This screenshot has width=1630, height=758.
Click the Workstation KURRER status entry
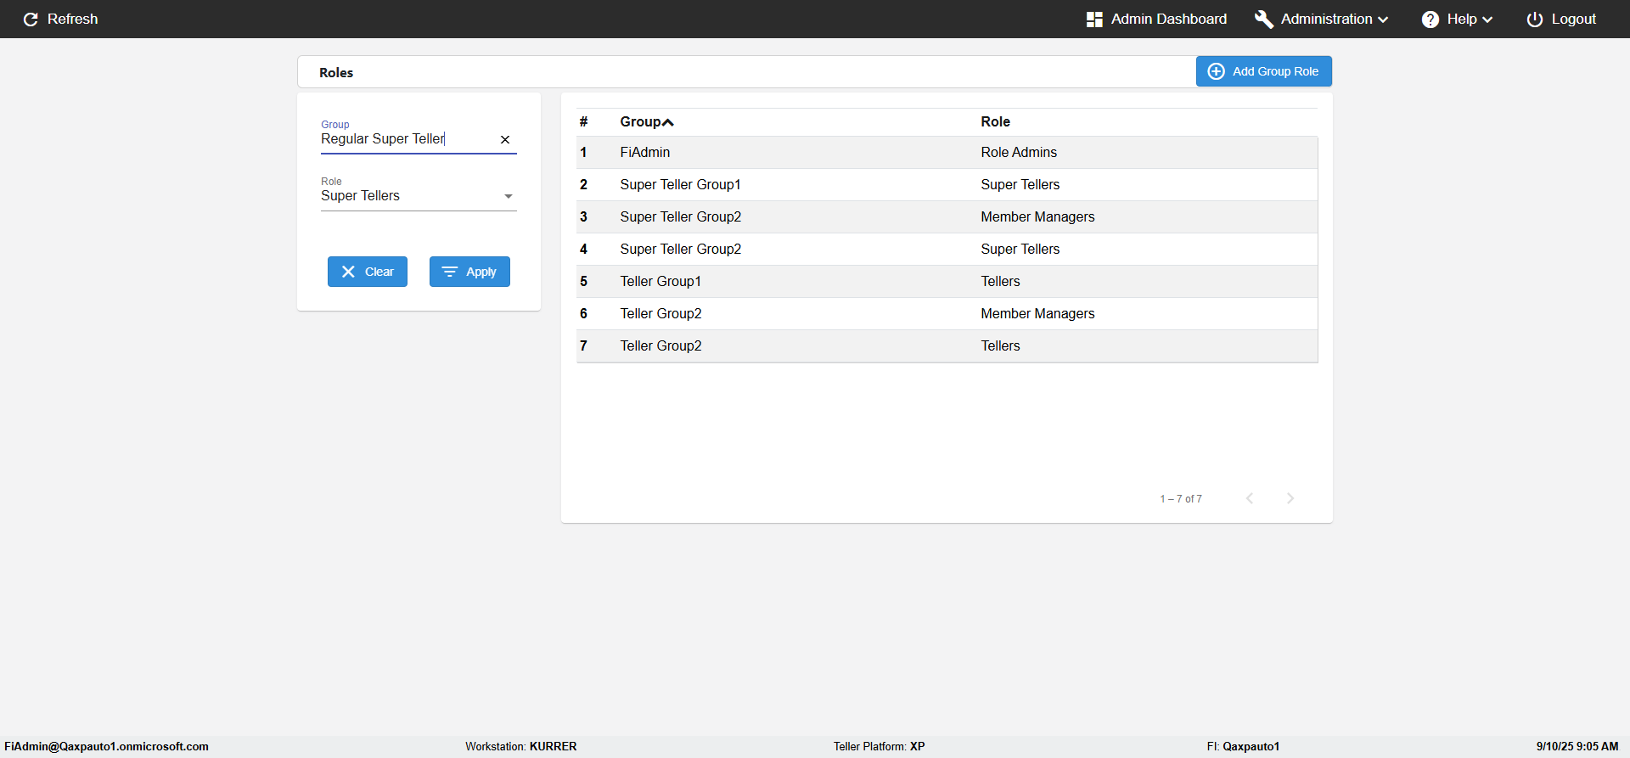click(521, 746)
